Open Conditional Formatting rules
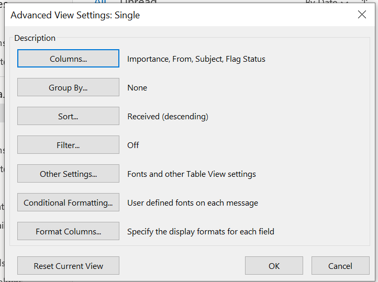378x282 pixels. point(68,202)
